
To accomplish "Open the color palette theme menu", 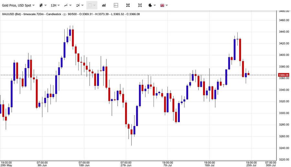I will pyautogui.click(x=152, y=5).
